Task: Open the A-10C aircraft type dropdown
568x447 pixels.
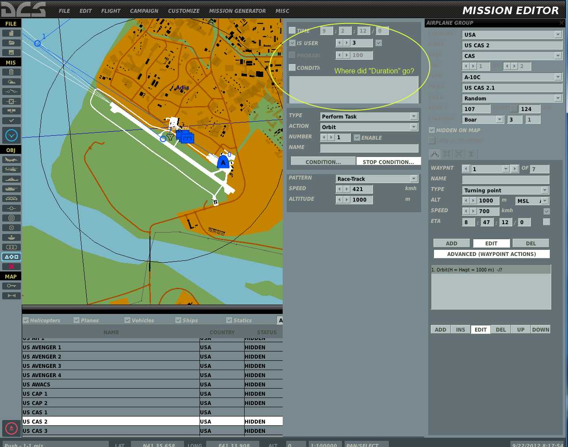Action: pos(558,77)
